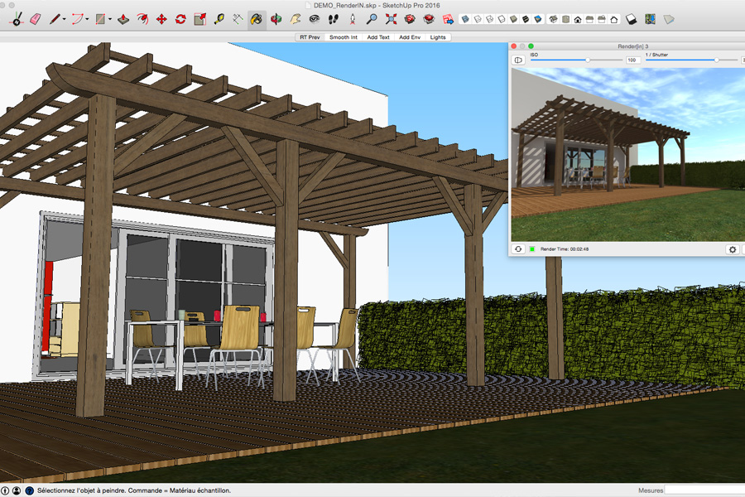Choose the Move tool
This screenshot has width=745, height=497.
pos(161,18)
